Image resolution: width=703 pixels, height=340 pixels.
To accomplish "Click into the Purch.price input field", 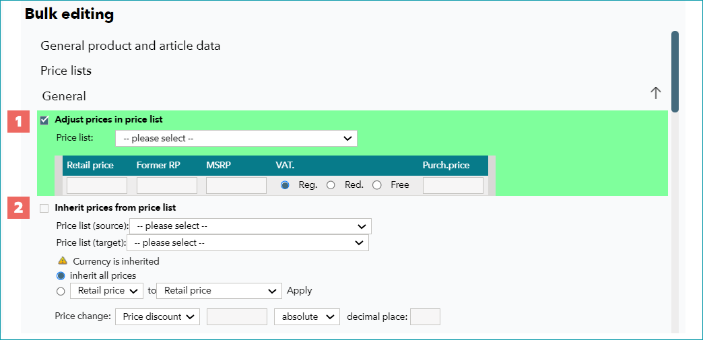I will tap(453, 185).
